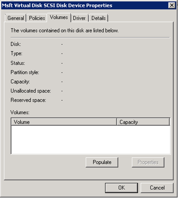Switch to the General tab
This screenshot has height=198, width=178.
tap(16, 18)
